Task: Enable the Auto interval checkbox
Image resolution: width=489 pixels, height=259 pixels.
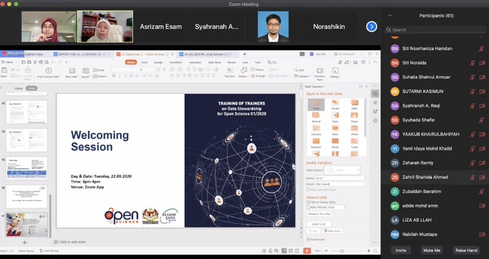Action: click(x=308, y=207)
